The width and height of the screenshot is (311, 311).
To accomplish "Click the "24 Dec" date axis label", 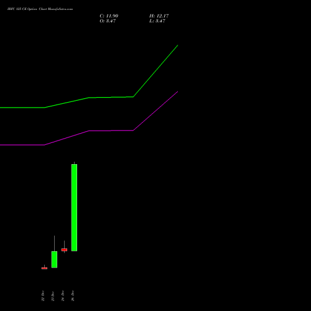I will (63, 296).
